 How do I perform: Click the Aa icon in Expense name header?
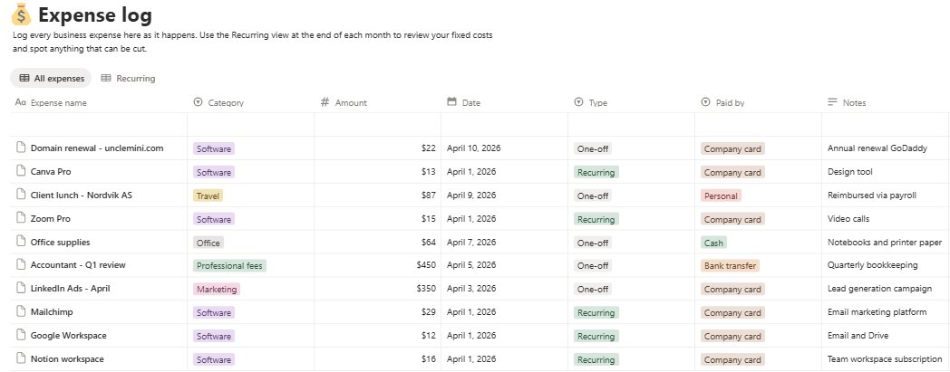(21, 102)
